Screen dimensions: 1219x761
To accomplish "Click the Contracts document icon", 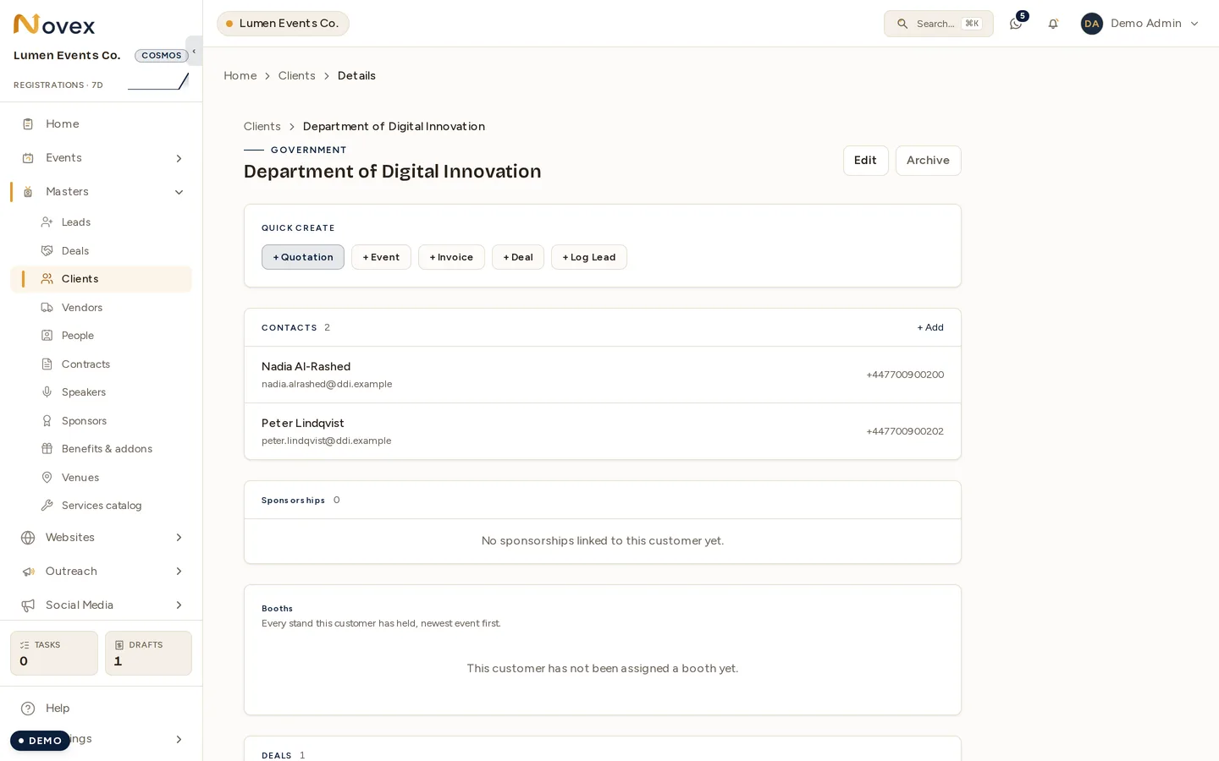I will pyautogui.click(x=47, y=364).
